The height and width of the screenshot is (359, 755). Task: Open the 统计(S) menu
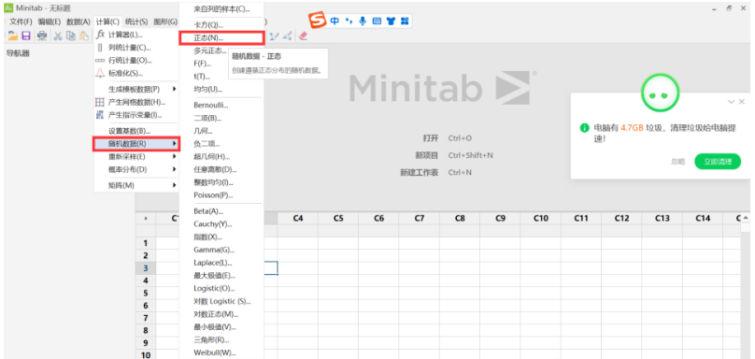(x=136, y=22)
